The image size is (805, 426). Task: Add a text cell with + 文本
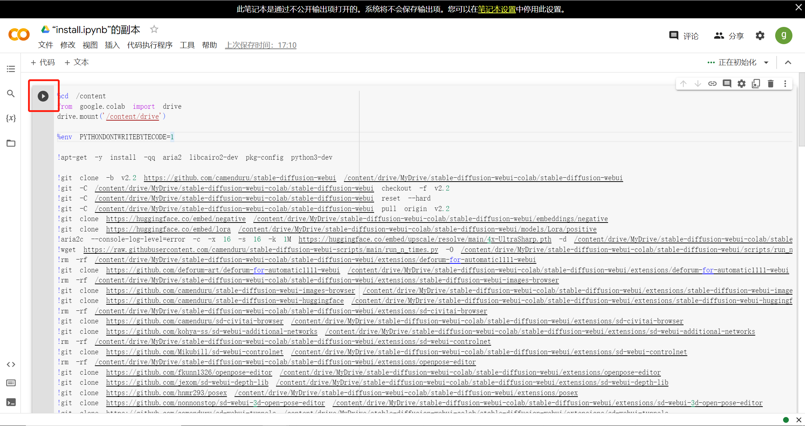[x=77, y=62]
